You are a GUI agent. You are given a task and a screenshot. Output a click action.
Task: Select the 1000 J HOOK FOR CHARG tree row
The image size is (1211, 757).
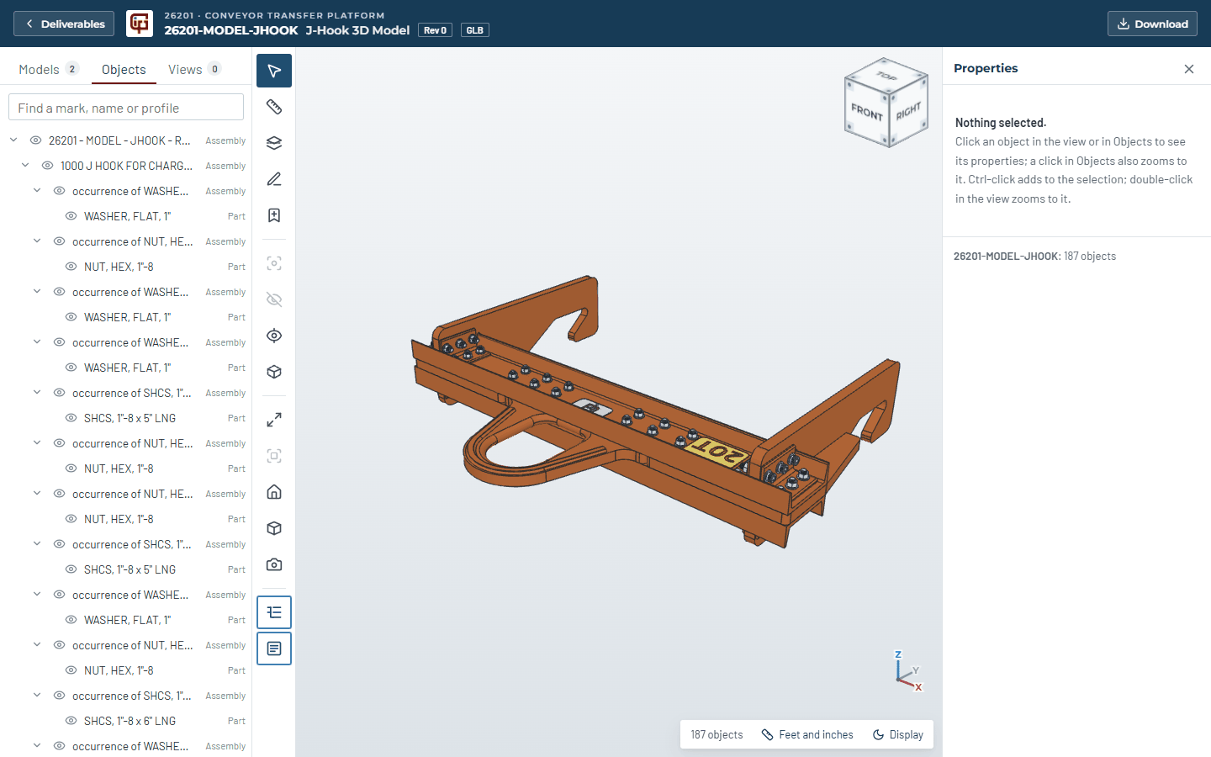pyautogui.click(x=126, y=166)
